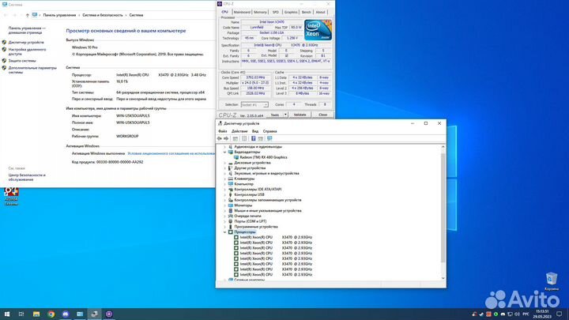Open the Файл menu in Device Manager
The image size is (569, 320).
tap(222, 131)
